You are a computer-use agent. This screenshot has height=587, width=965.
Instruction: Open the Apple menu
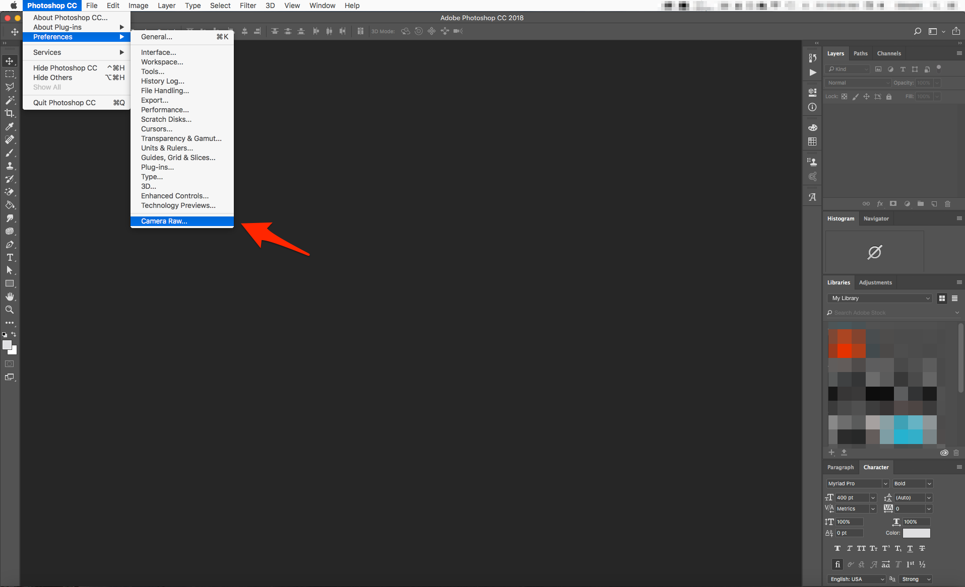point(14,6)
